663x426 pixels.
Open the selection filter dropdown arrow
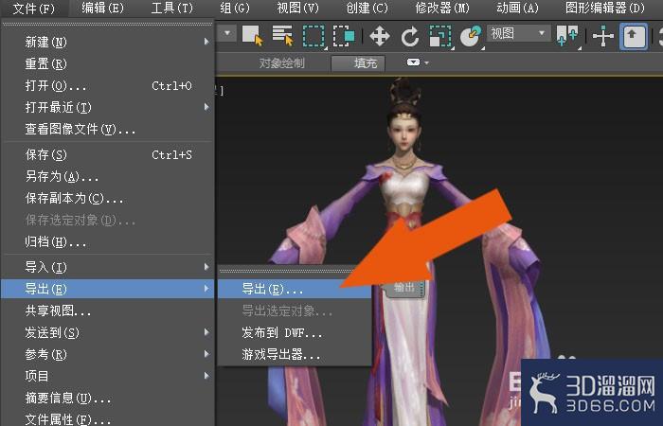pos(227,33)
